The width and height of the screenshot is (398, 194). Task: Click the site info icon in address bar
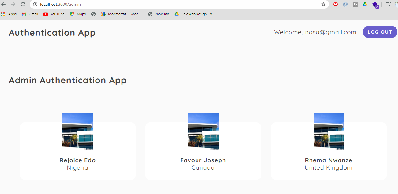[x=35, y=4]
